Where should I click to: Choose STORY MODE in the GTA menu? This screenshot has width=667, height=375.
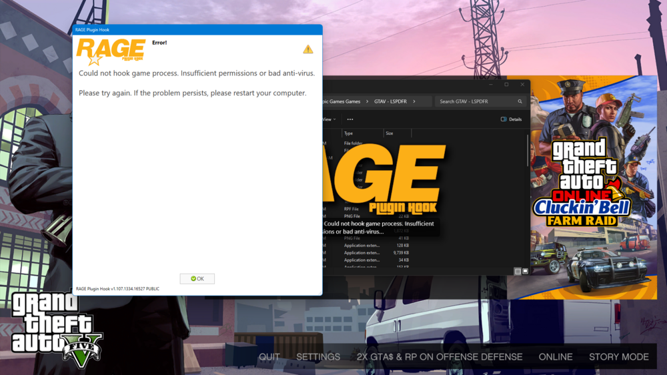coord(618,357)
